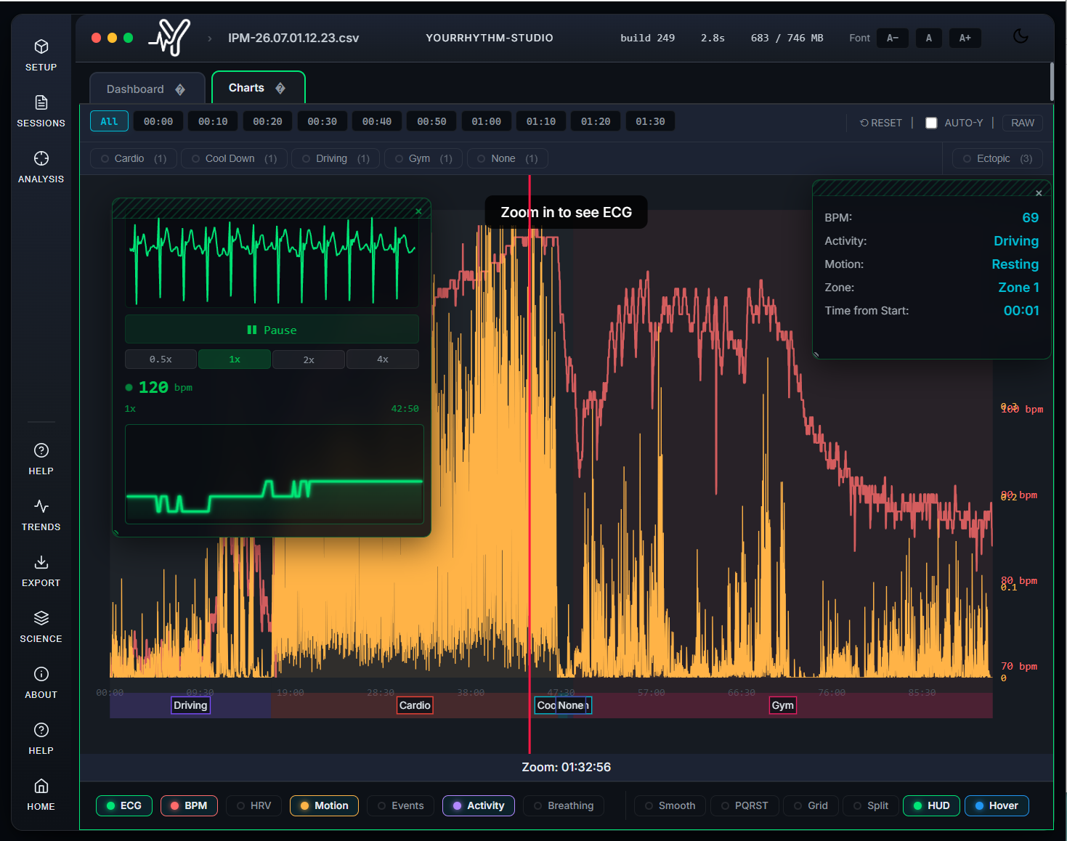Toggle the Motion overlay
Viewport: 1067px width, 841px height.
coord(324,805)
